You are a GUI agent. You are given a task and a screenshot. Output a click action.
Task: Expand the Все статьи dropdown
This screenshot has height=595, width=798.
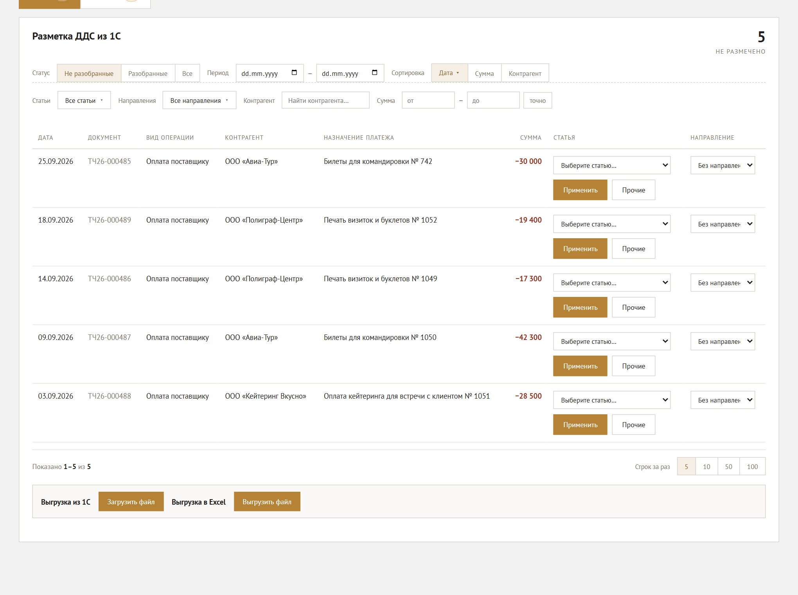tap(84, 101)
